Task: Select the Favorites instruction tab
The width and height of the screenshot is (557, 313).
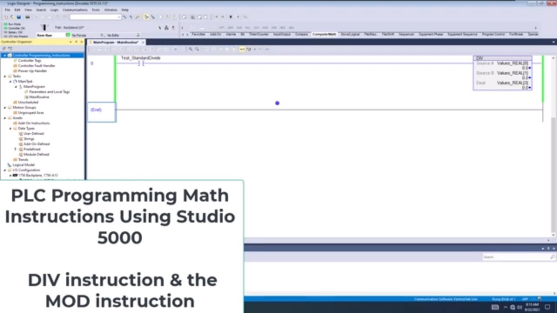Action: tap(198, 34)
